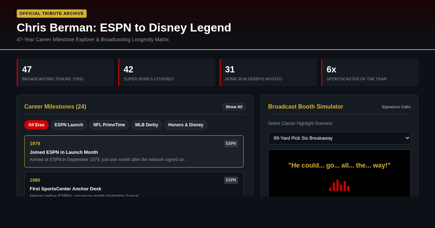Filter milestones by NFL PrimeTime
This screenshot has height=228, width=435.
109,125
